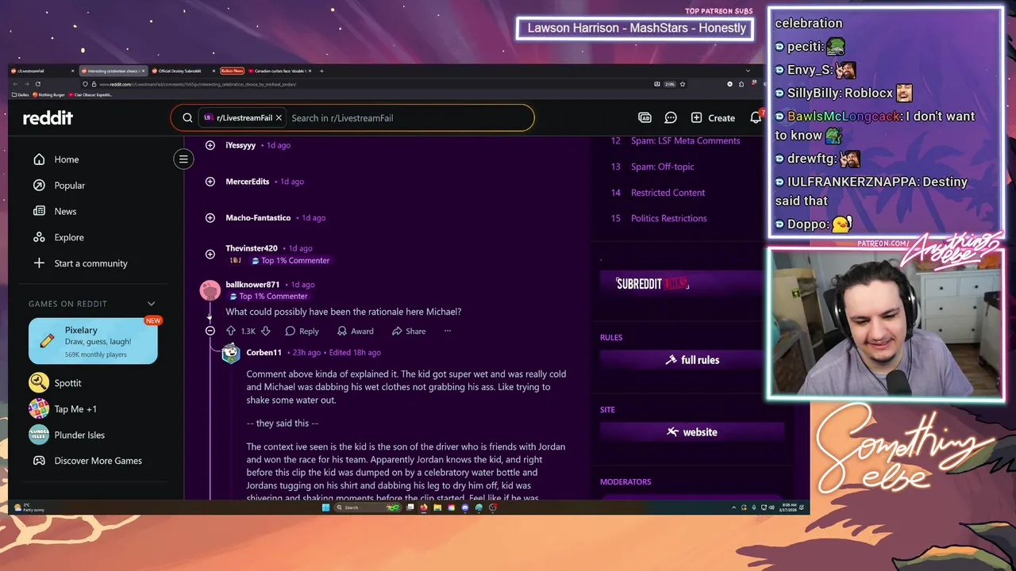Image resolution: width=1016 pixels, height=571 pixels.
Task: Bookmark the page with star icon
Action: (682, 84)
